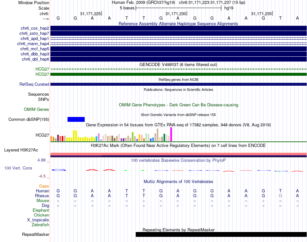The width and height of the screenshot is (307, 242).
Task: Open Repeating Elements by RepeatMasker title
Action: (178, 230)
